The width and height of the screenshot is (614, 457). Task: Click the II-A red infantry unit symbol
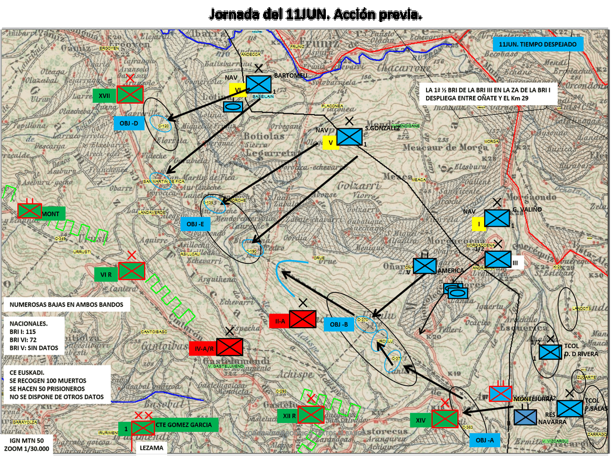(303, 319)
